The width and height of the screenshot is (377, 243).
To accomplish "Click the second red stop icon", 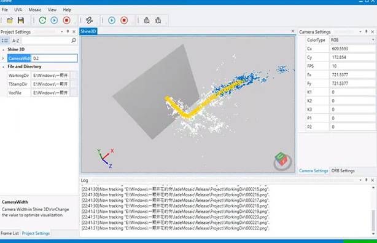I will pyautogui.click(x=124, y=20).
